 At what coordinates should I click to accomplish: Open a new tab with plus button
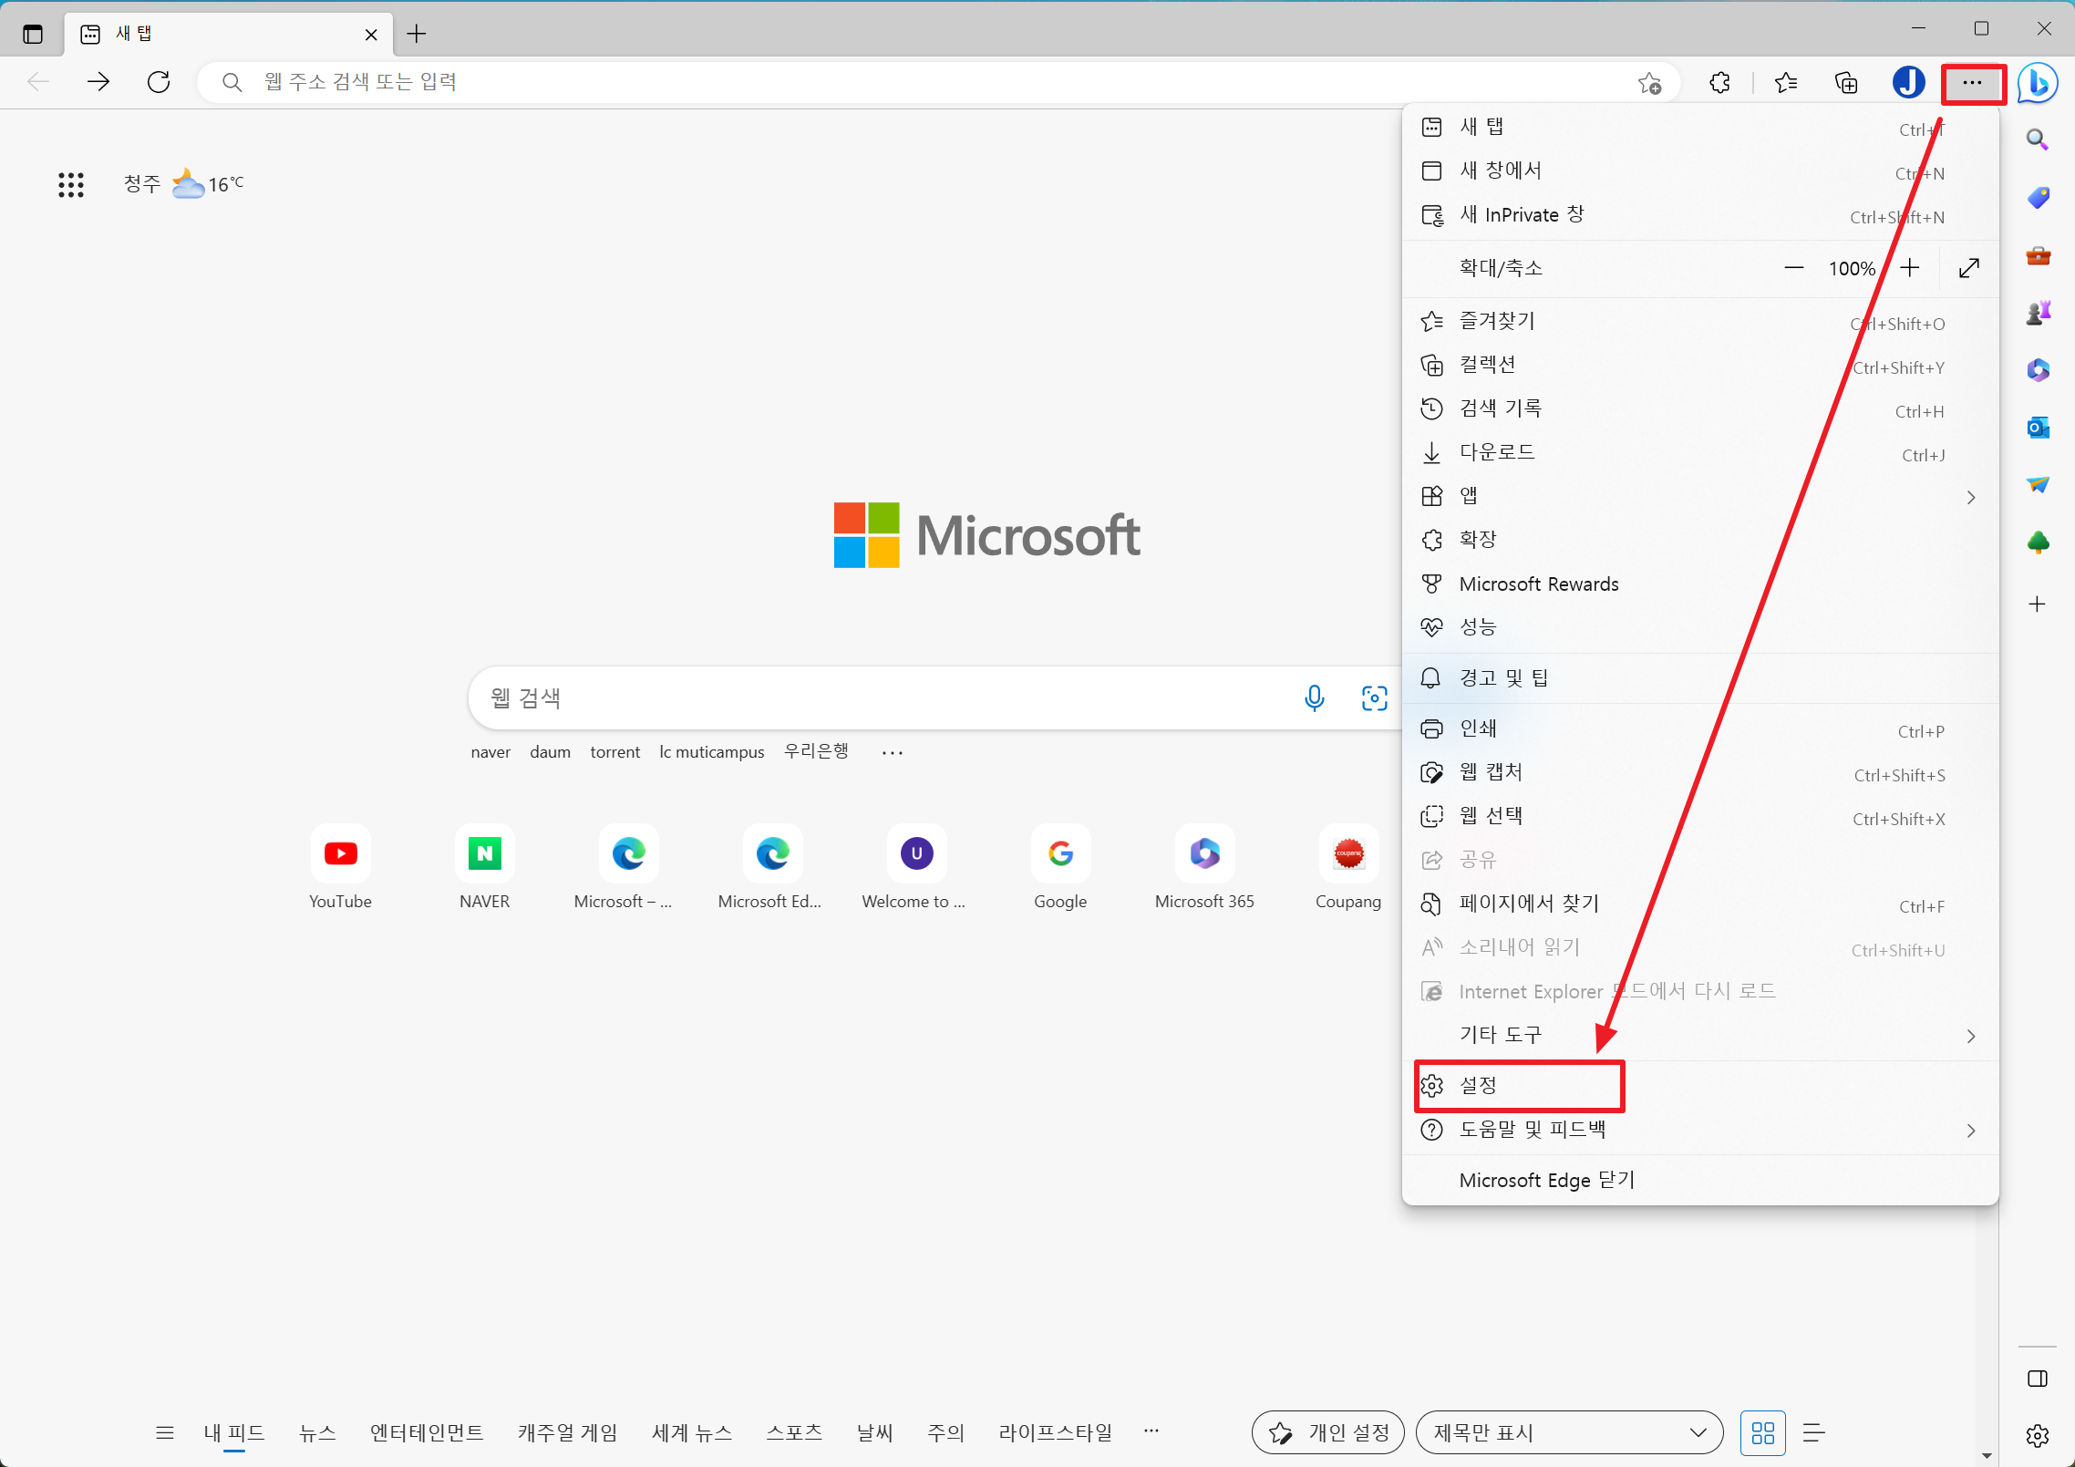pos(417,34)
